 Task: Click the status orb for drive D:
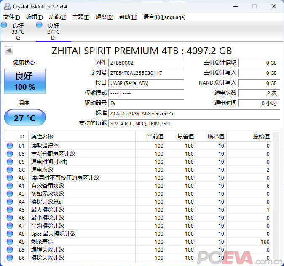(39, 25)
